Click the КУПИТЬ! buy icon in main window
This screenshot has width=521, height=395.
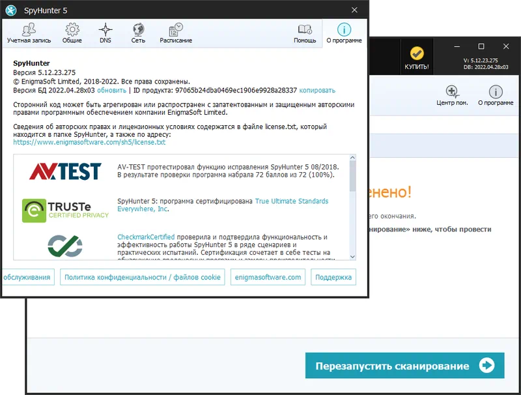(x=417, y=58)
